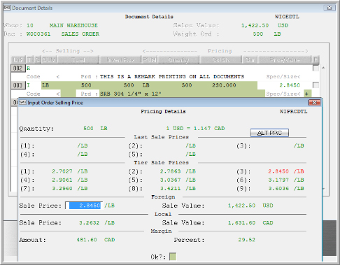Select tier price (8) 3.4211
The image size is (340, 265).
170,188
